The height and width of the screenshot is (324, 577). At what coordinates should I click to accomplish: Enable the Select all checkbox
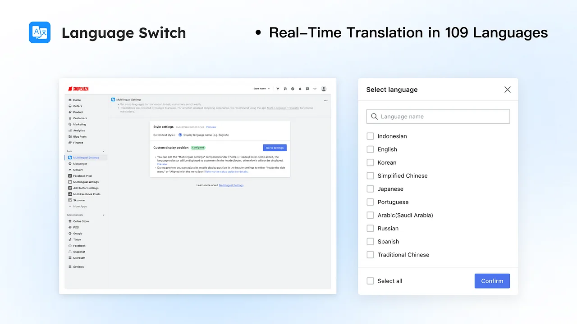click(x=370, y=281)
